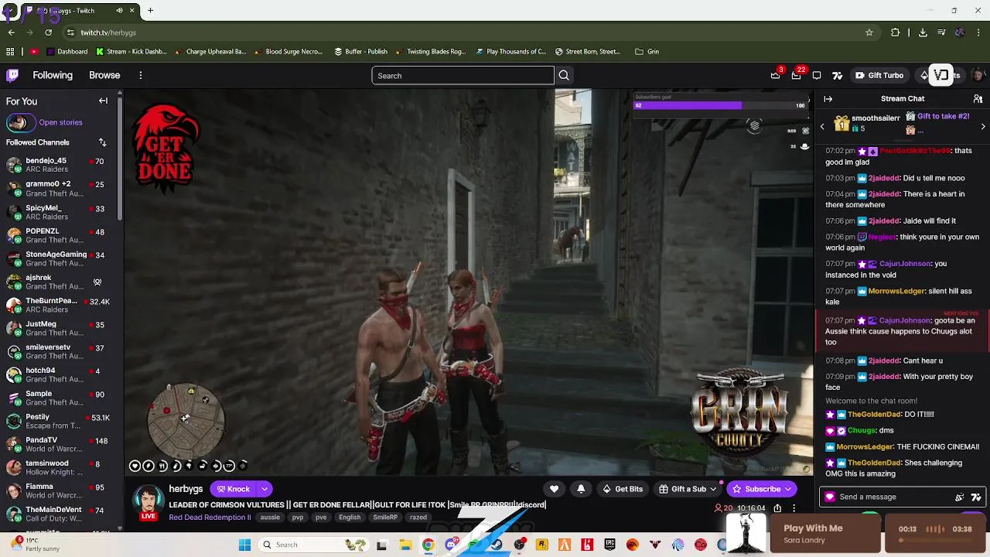Open Grin bookmarks folder
This screenshot has width=990, height=557.
point(647,52)
